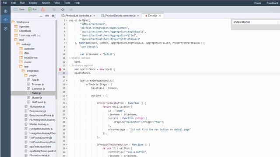Select the Detail.js editor tab
Viewport: 280px width, 157px height.
[x=153, y=16]
